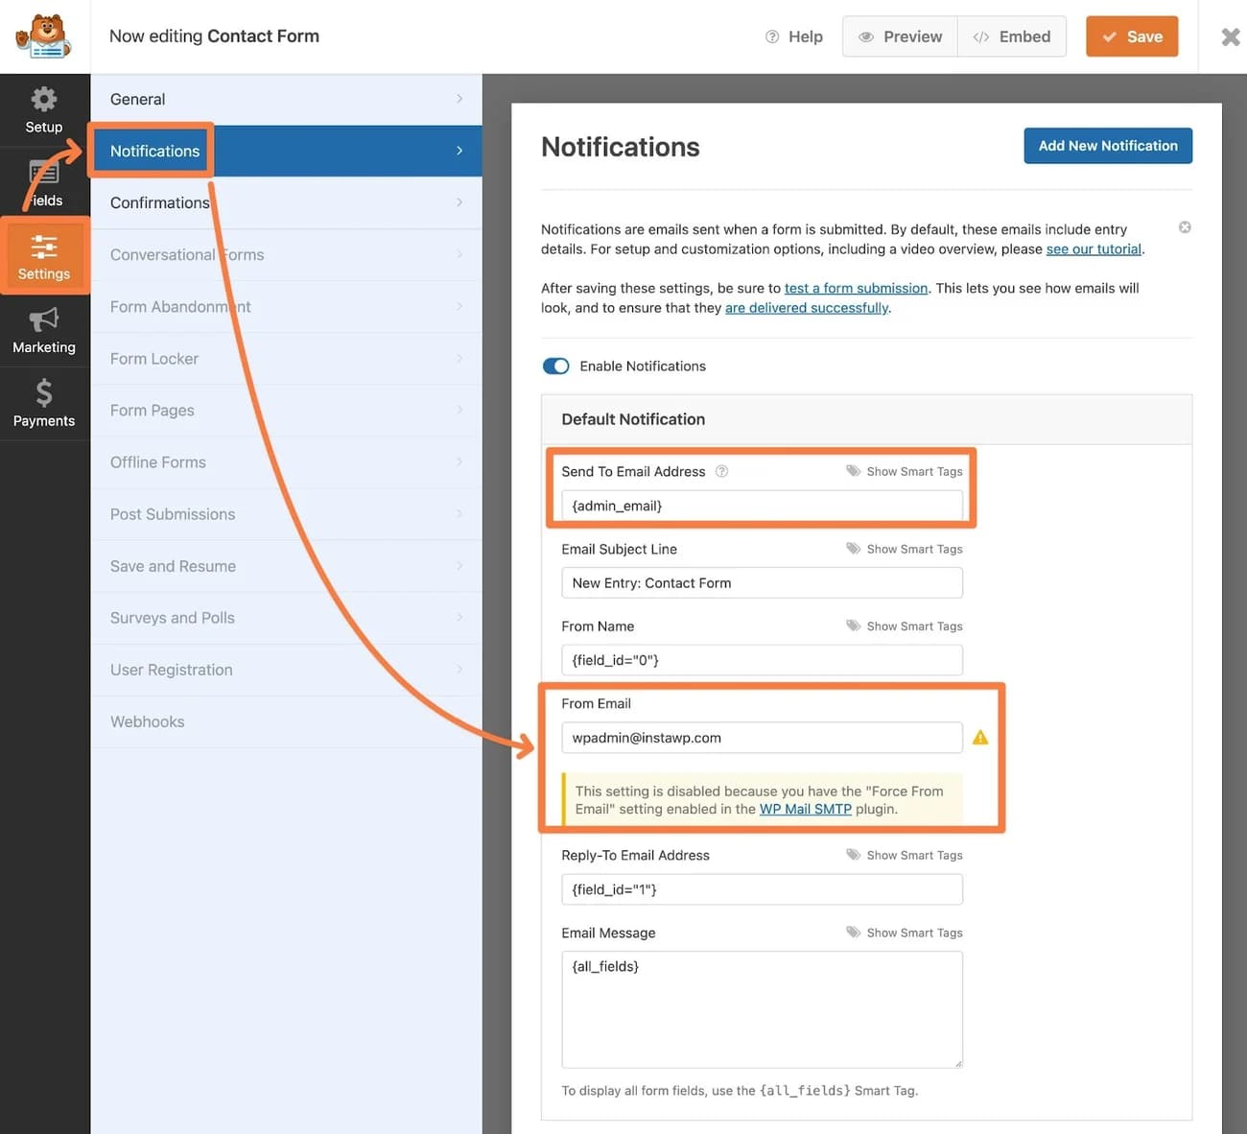Select the Fields sidebar icon
This screenshot has width=1247, height=1134.
[43, 181]
